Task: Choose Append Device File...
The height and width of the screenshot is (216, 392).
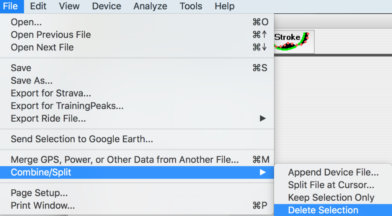Action: click(333, 172)
